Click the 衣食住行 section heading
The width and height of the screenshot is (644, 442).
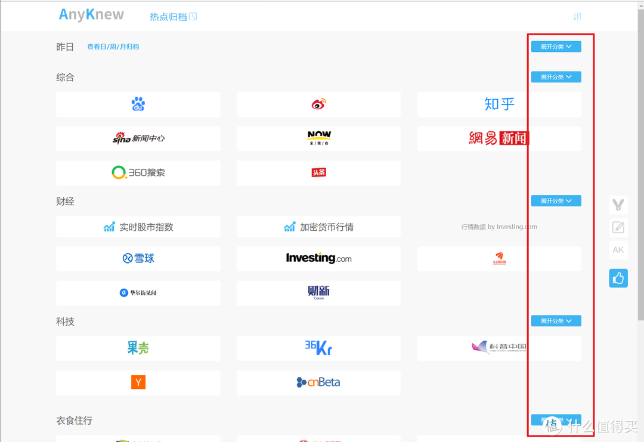coord(75,421)
